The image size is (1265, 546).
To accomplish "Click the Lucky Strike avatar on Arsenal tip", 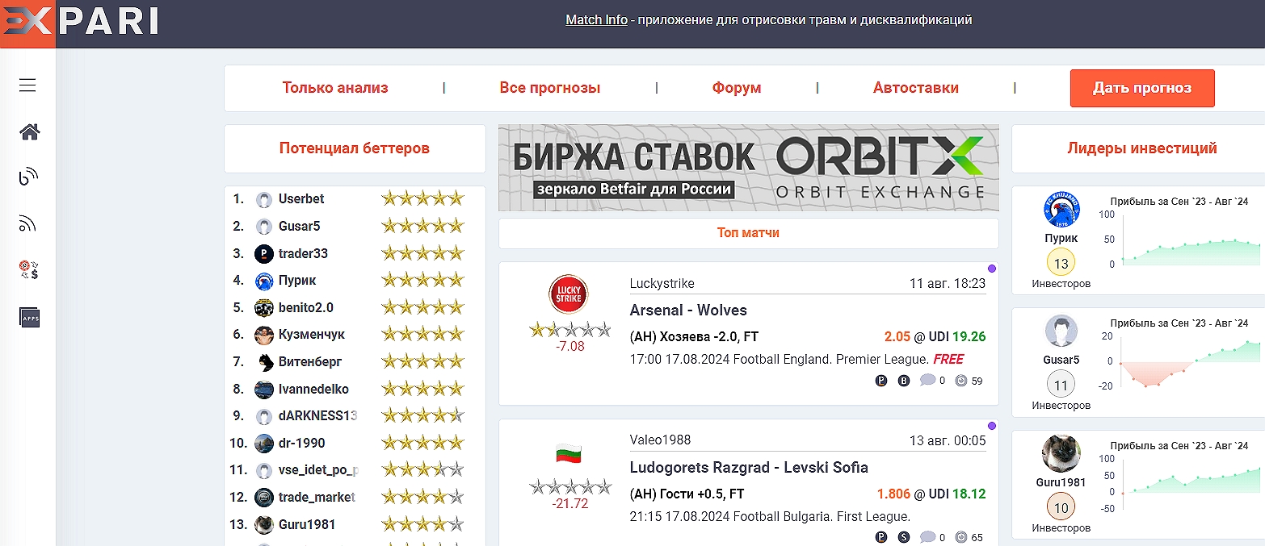I will [569, 294].
